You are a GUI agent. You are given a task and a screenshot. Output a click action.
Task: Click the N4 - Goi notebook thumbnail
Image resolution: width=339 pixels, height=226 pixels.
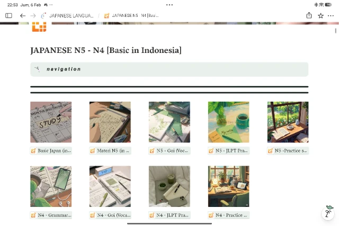[110, 186]
